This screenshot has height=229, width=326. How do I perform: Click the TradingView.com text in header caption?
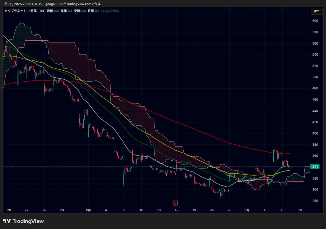77,3
